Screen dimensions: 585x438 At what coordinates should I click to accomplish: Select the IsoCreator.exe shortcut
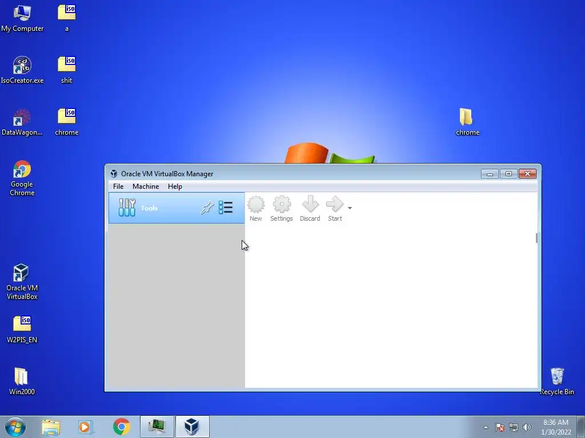[x=22, y=70]
